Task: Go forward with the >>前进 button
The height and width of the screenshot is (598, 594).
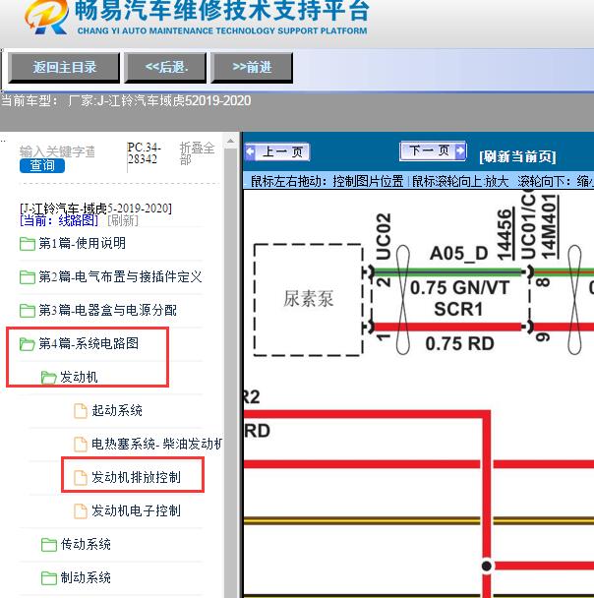Action: (252, 68)
